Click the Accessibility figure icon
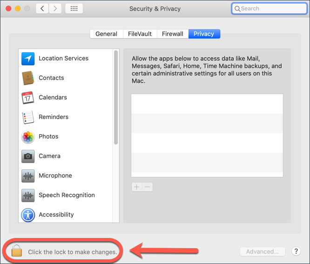Screen dimensions: 310x264 click(x=28, y=215)
